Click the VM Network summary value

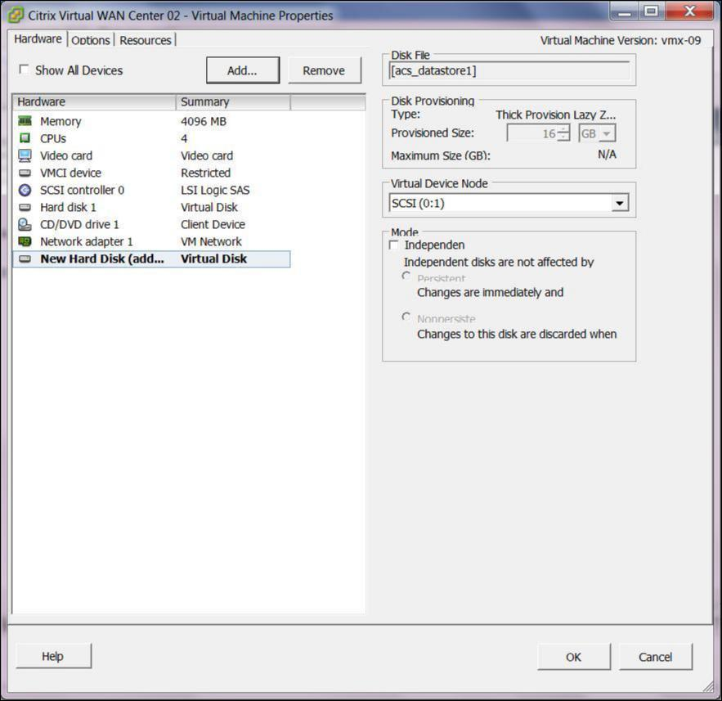point(211,242)
